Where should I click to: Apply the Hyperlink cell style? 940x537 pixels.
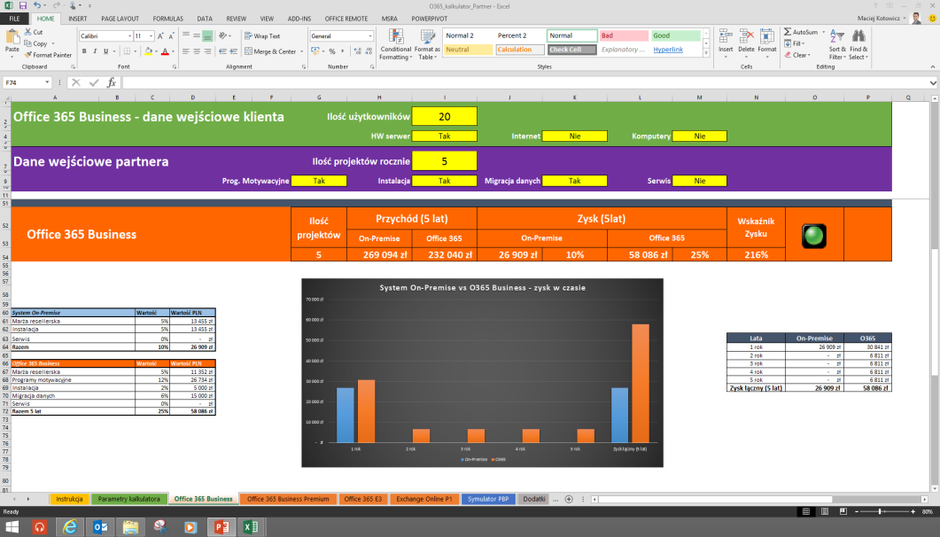(668, 50)
